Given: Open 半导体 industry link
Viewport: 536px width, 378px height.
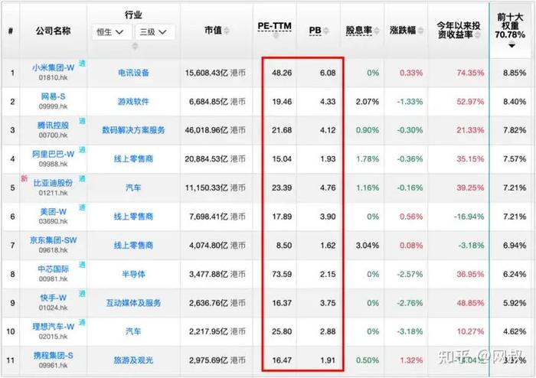Looking at the screenshot, I should [x=134, y=274].
